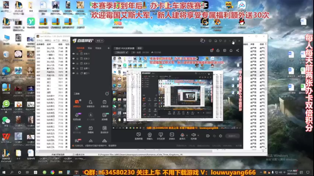Toggle the eye icon for the 全屏 1 source
This screenshot has height=176, width=314.
[73, 68]
